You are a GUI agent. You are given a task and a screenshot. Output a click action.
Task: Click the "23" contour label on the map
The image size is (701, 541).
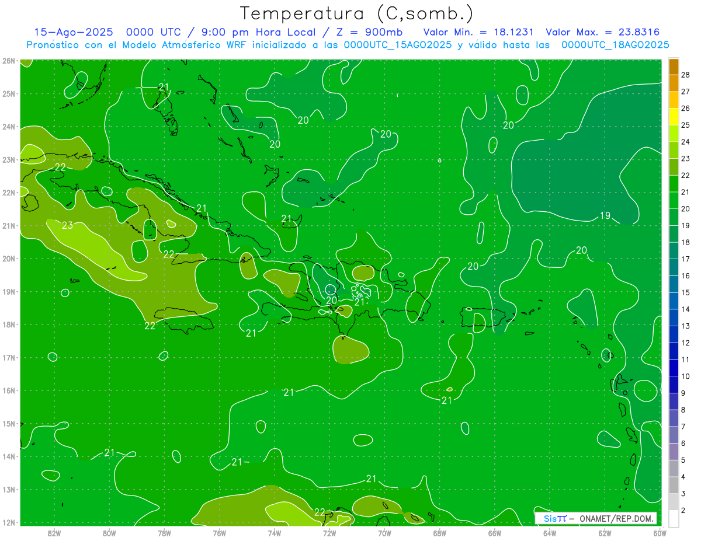click(x=67, y=225)
